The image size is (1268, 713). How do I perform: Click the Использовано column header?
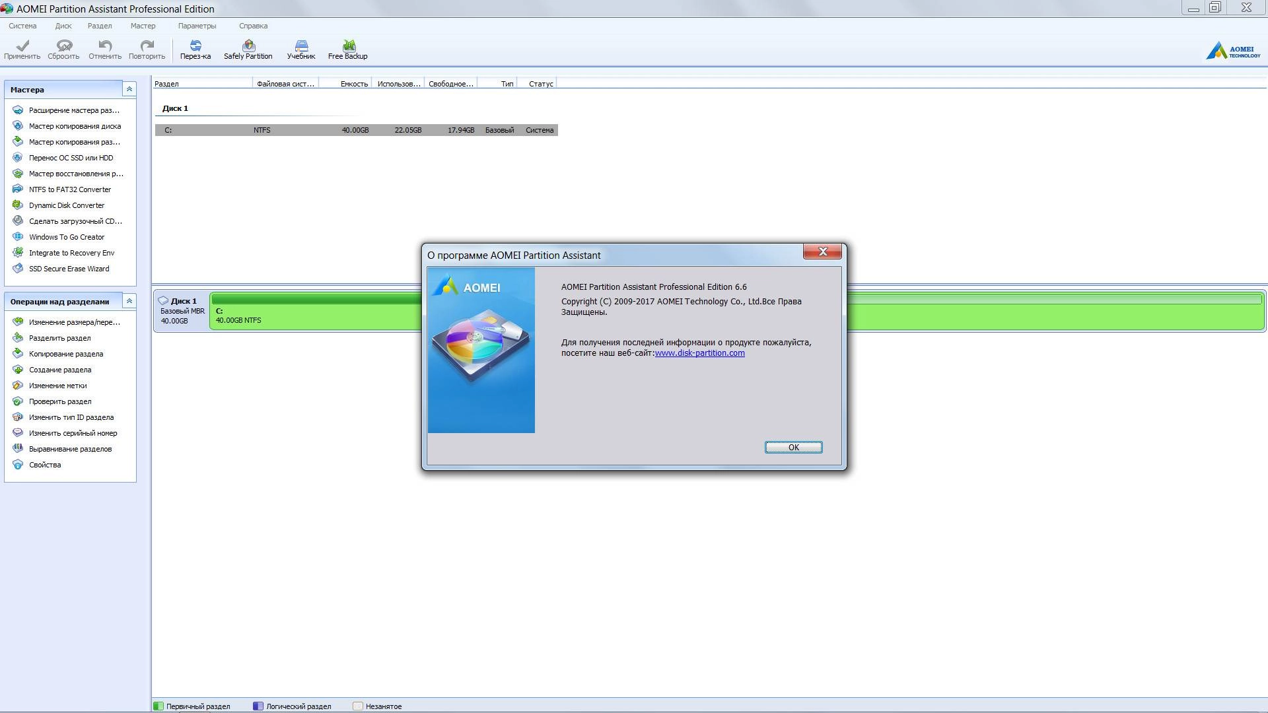pyautogui.click(x=398, y=84)
